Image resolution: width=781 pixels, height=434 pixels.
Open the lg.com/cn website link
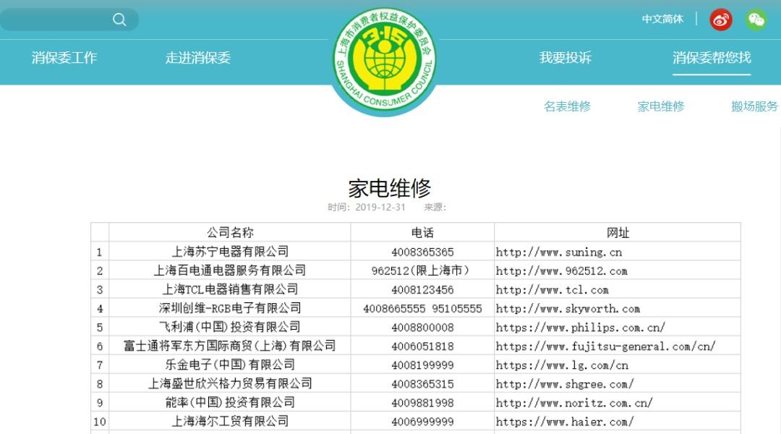[562, 365]
